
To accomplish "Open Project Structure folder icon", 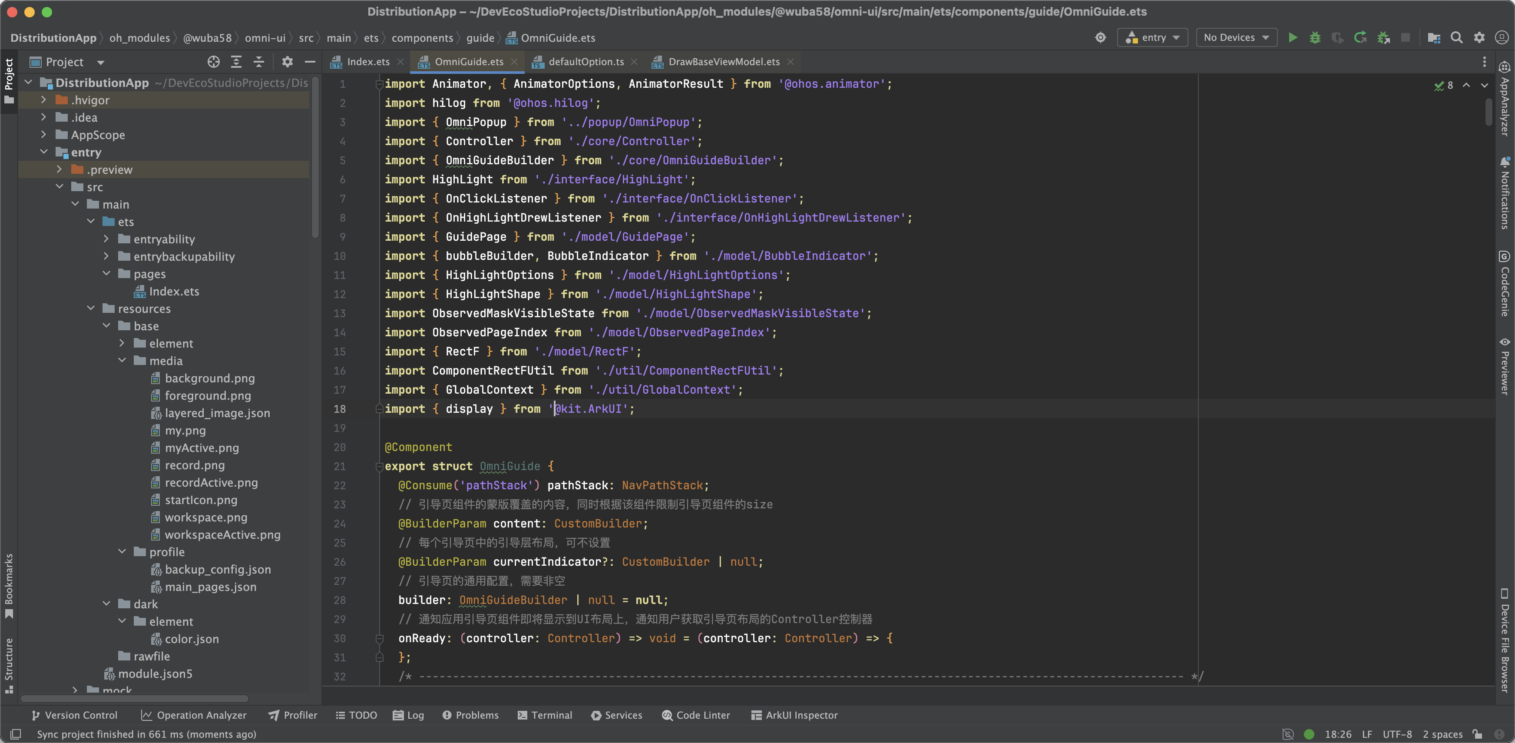I will tap(1434, 38).
